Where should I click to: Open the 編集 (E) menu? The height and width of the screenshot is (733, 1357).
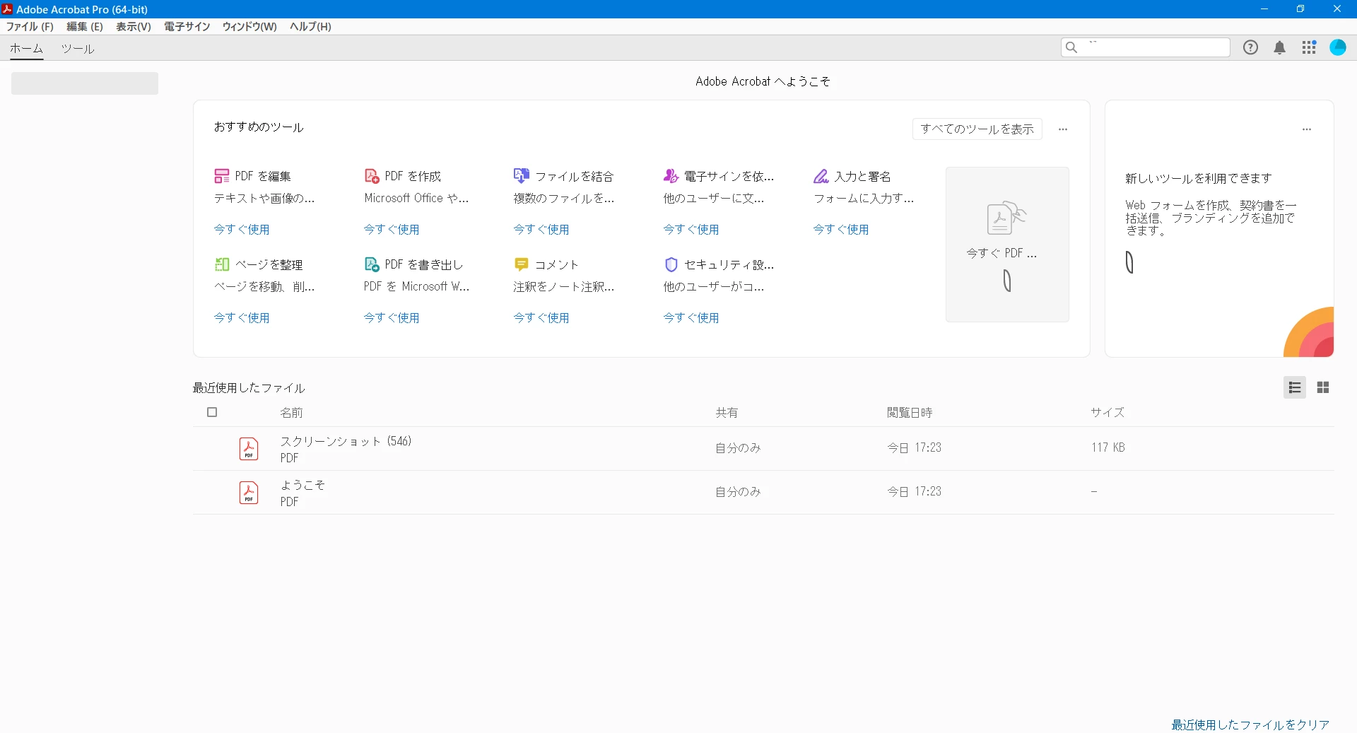click(x=85, y=26)
